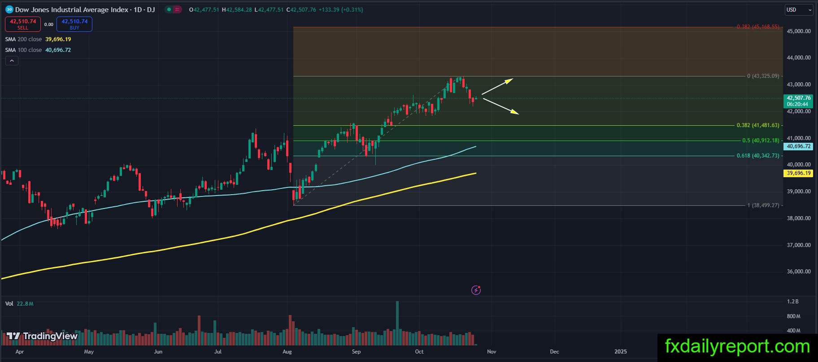
Task: Click the 45,000.00 price axis label
Action: click(799, 31)
